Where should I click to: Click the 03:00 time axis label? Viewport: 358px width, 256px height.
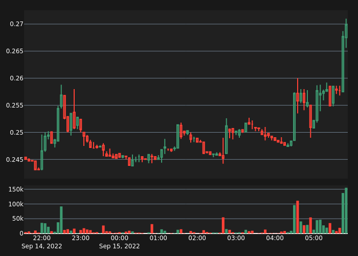[x=236, y=238]
